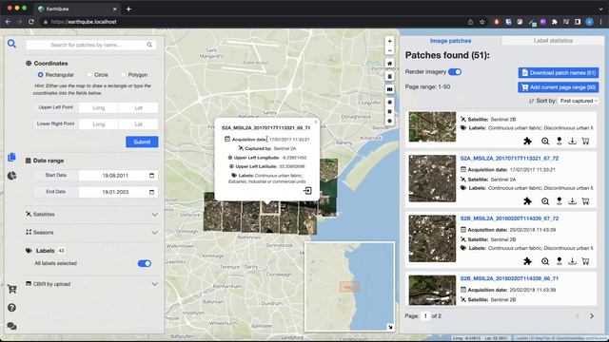609x342 pixels.
Task: Click zoom magnifier icon for S2B_MSIL2A_20180220T114339_67_72
Action: 545,261
